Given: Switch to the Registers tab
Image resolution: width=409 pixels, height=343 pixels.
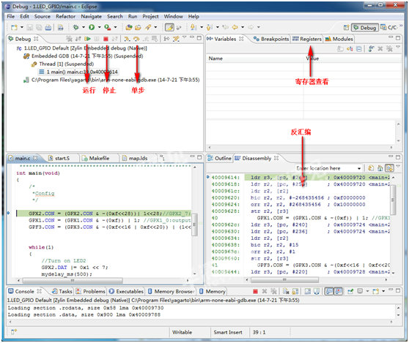Looking at the screenshot, I should (307, 39).
